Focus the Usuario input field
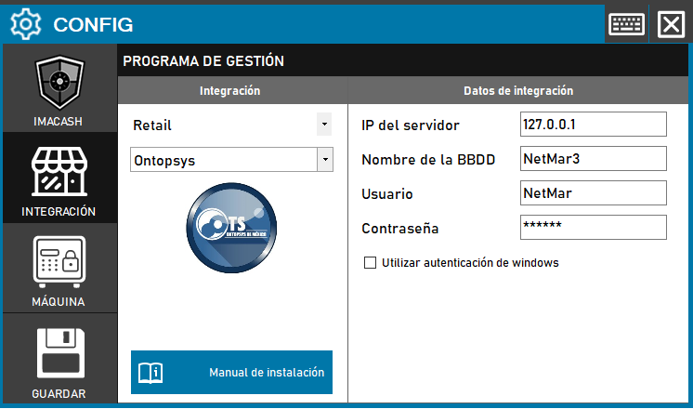The width and height of the screenshot is (693, 409). tap(594, 193)
